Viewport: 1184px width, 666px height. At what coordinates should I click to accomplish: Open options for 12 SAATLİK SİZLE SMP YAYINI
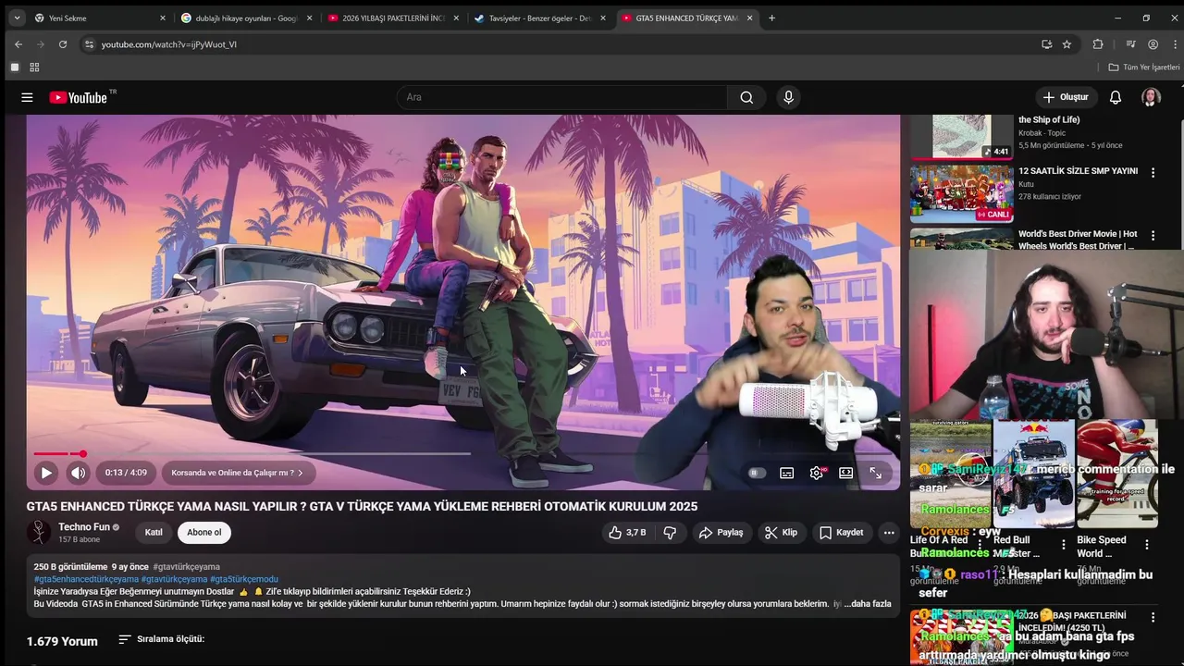[x=1153, y=172]
